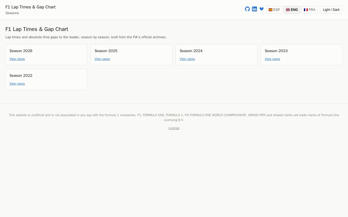This screenshot has width=348, height=217.
Task: View races for Season 2024
Action: click(187, 59)
